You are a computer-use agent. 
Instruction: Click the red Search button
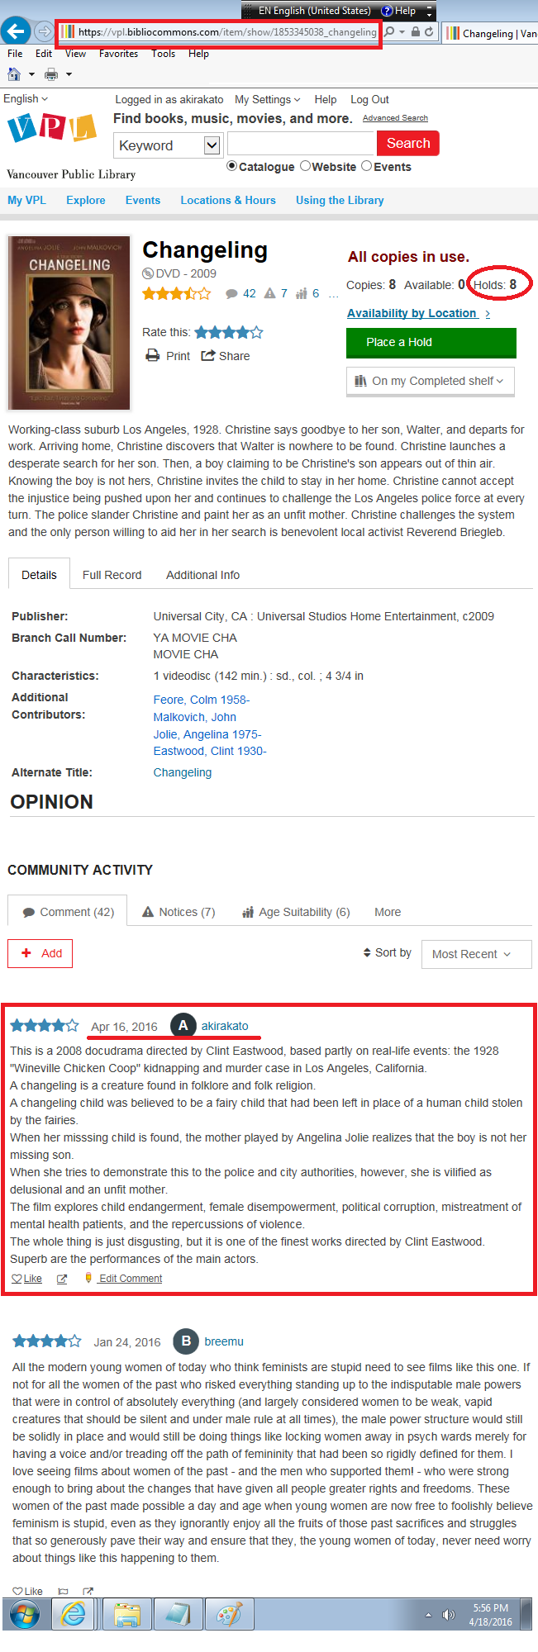[408, 143]
